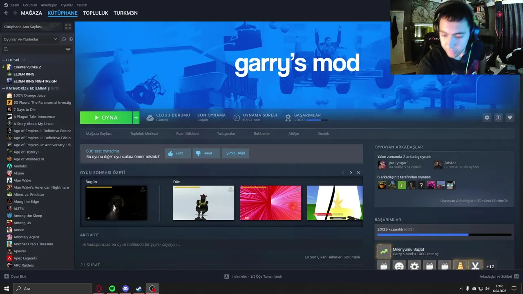Click Steam taskbar icon
The height and width of the screenshot is (294, 523).
(x=139, y=289)
